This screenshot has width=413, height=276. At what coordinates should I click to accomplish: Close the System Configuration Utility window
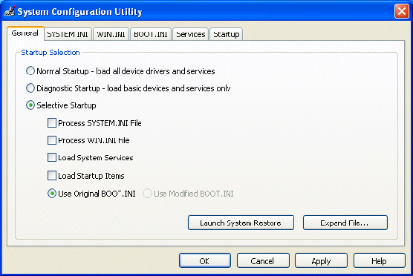click(401, 11)
